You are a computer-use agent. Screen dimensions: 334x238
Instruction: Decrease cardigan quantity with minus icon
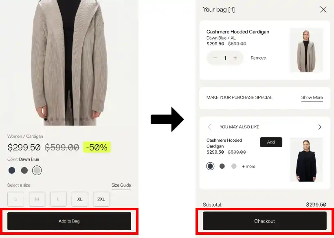(x=215, y=58)
